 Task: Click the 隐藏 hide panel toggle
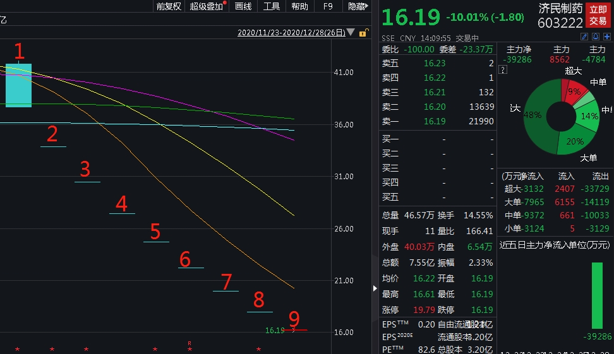[x=358, y=6]
